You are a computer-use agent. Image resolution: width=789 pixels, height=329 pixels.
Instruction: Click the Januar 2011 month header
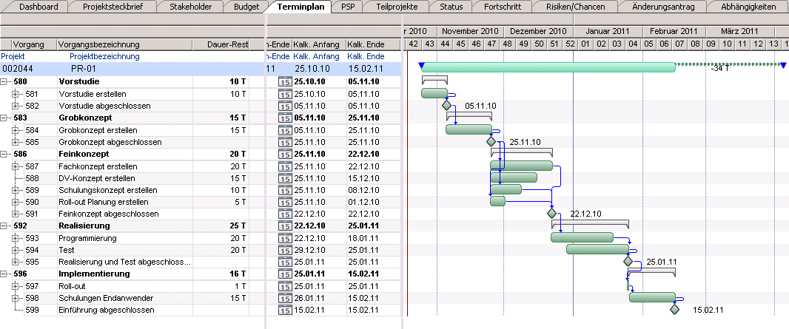(608, 31)
